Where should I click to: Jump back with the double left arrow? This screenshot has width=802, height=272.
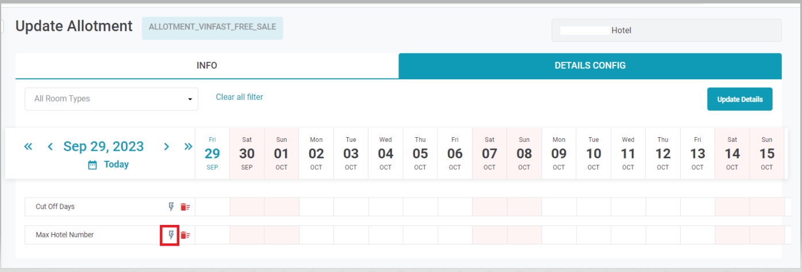(28, 147)
